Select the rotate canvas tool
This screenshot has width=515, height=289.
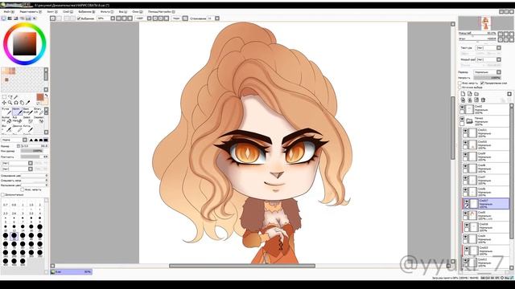[x=16, y=103]
